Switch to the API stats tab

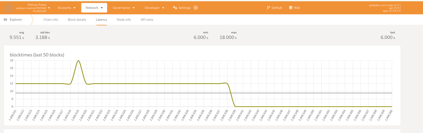[x=147, y=20]
